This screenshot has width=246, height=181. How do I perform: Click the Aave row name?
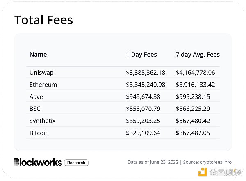[x=36, y=97]
